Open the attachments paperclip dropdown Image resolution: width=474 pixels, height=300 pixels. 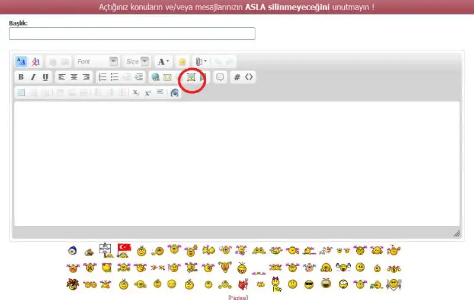tap(201, 62)
